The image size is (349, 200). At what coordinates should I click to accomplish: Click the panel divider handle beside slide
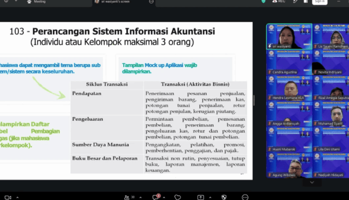click(x=254, y=100)
